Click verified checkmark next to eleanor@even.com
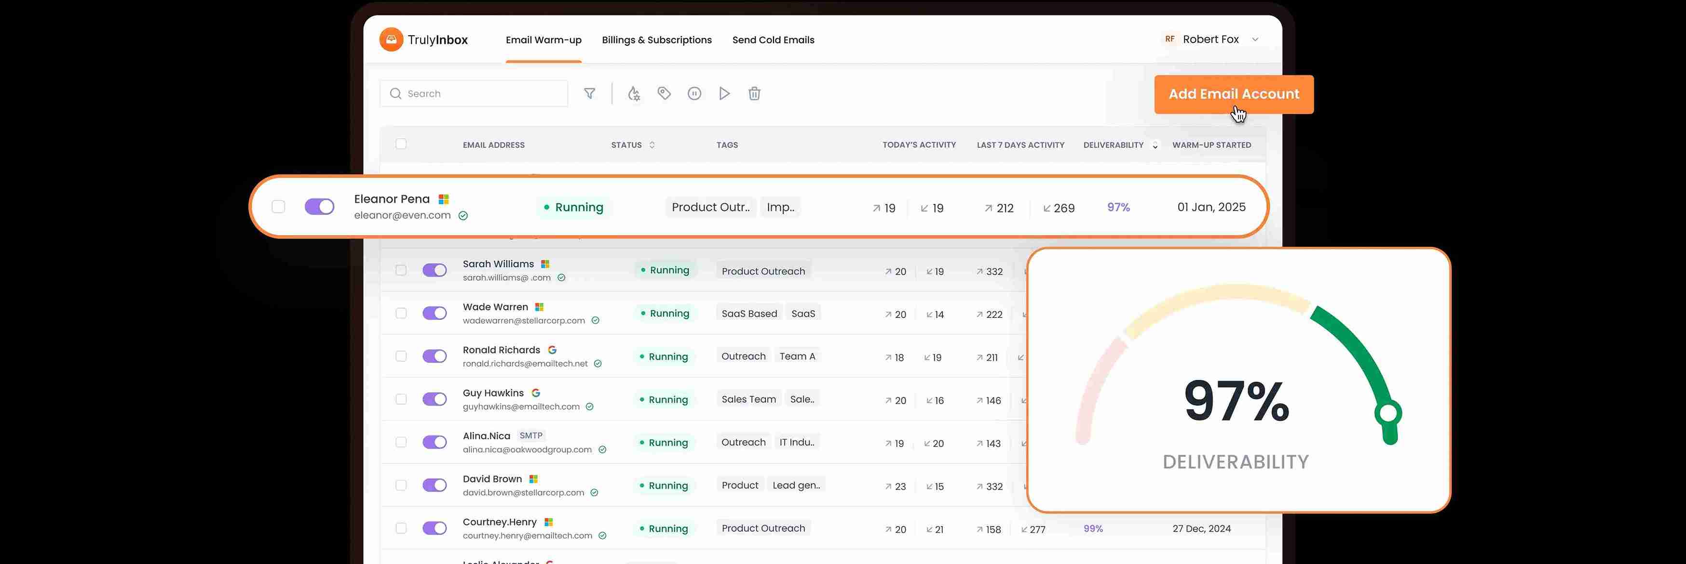The width and height of the screenshot is (1686, 564). coord(463,216)
